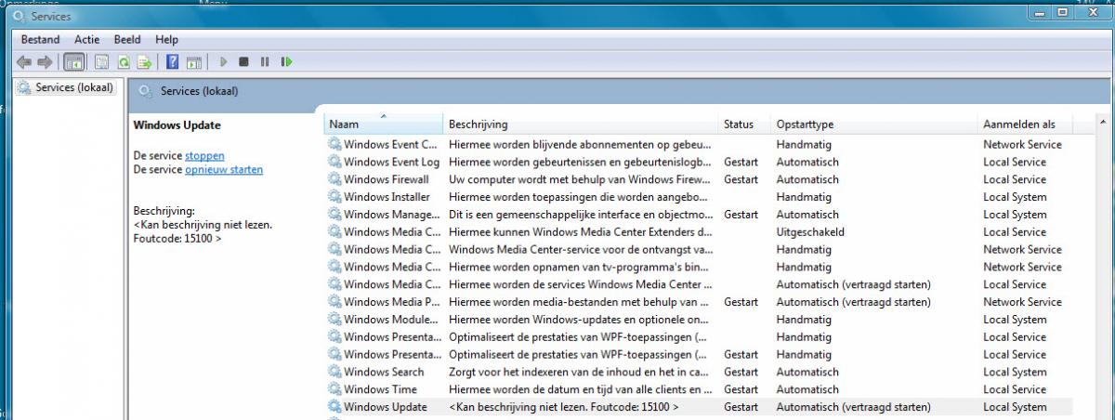Click Gestart status of Windows Update
Image resolution: width=1115 pixels, height=420 pixels.
[741, 407]
